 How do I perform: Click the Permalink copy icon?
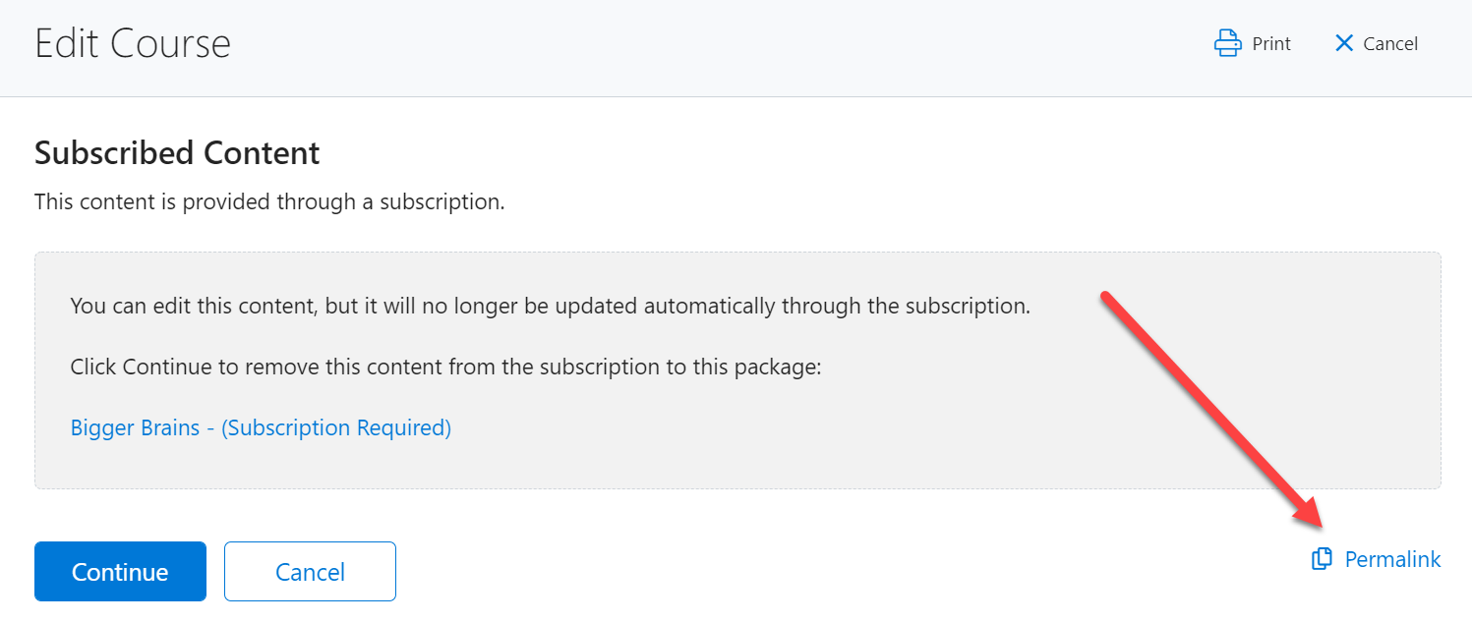pos(1322,559)
